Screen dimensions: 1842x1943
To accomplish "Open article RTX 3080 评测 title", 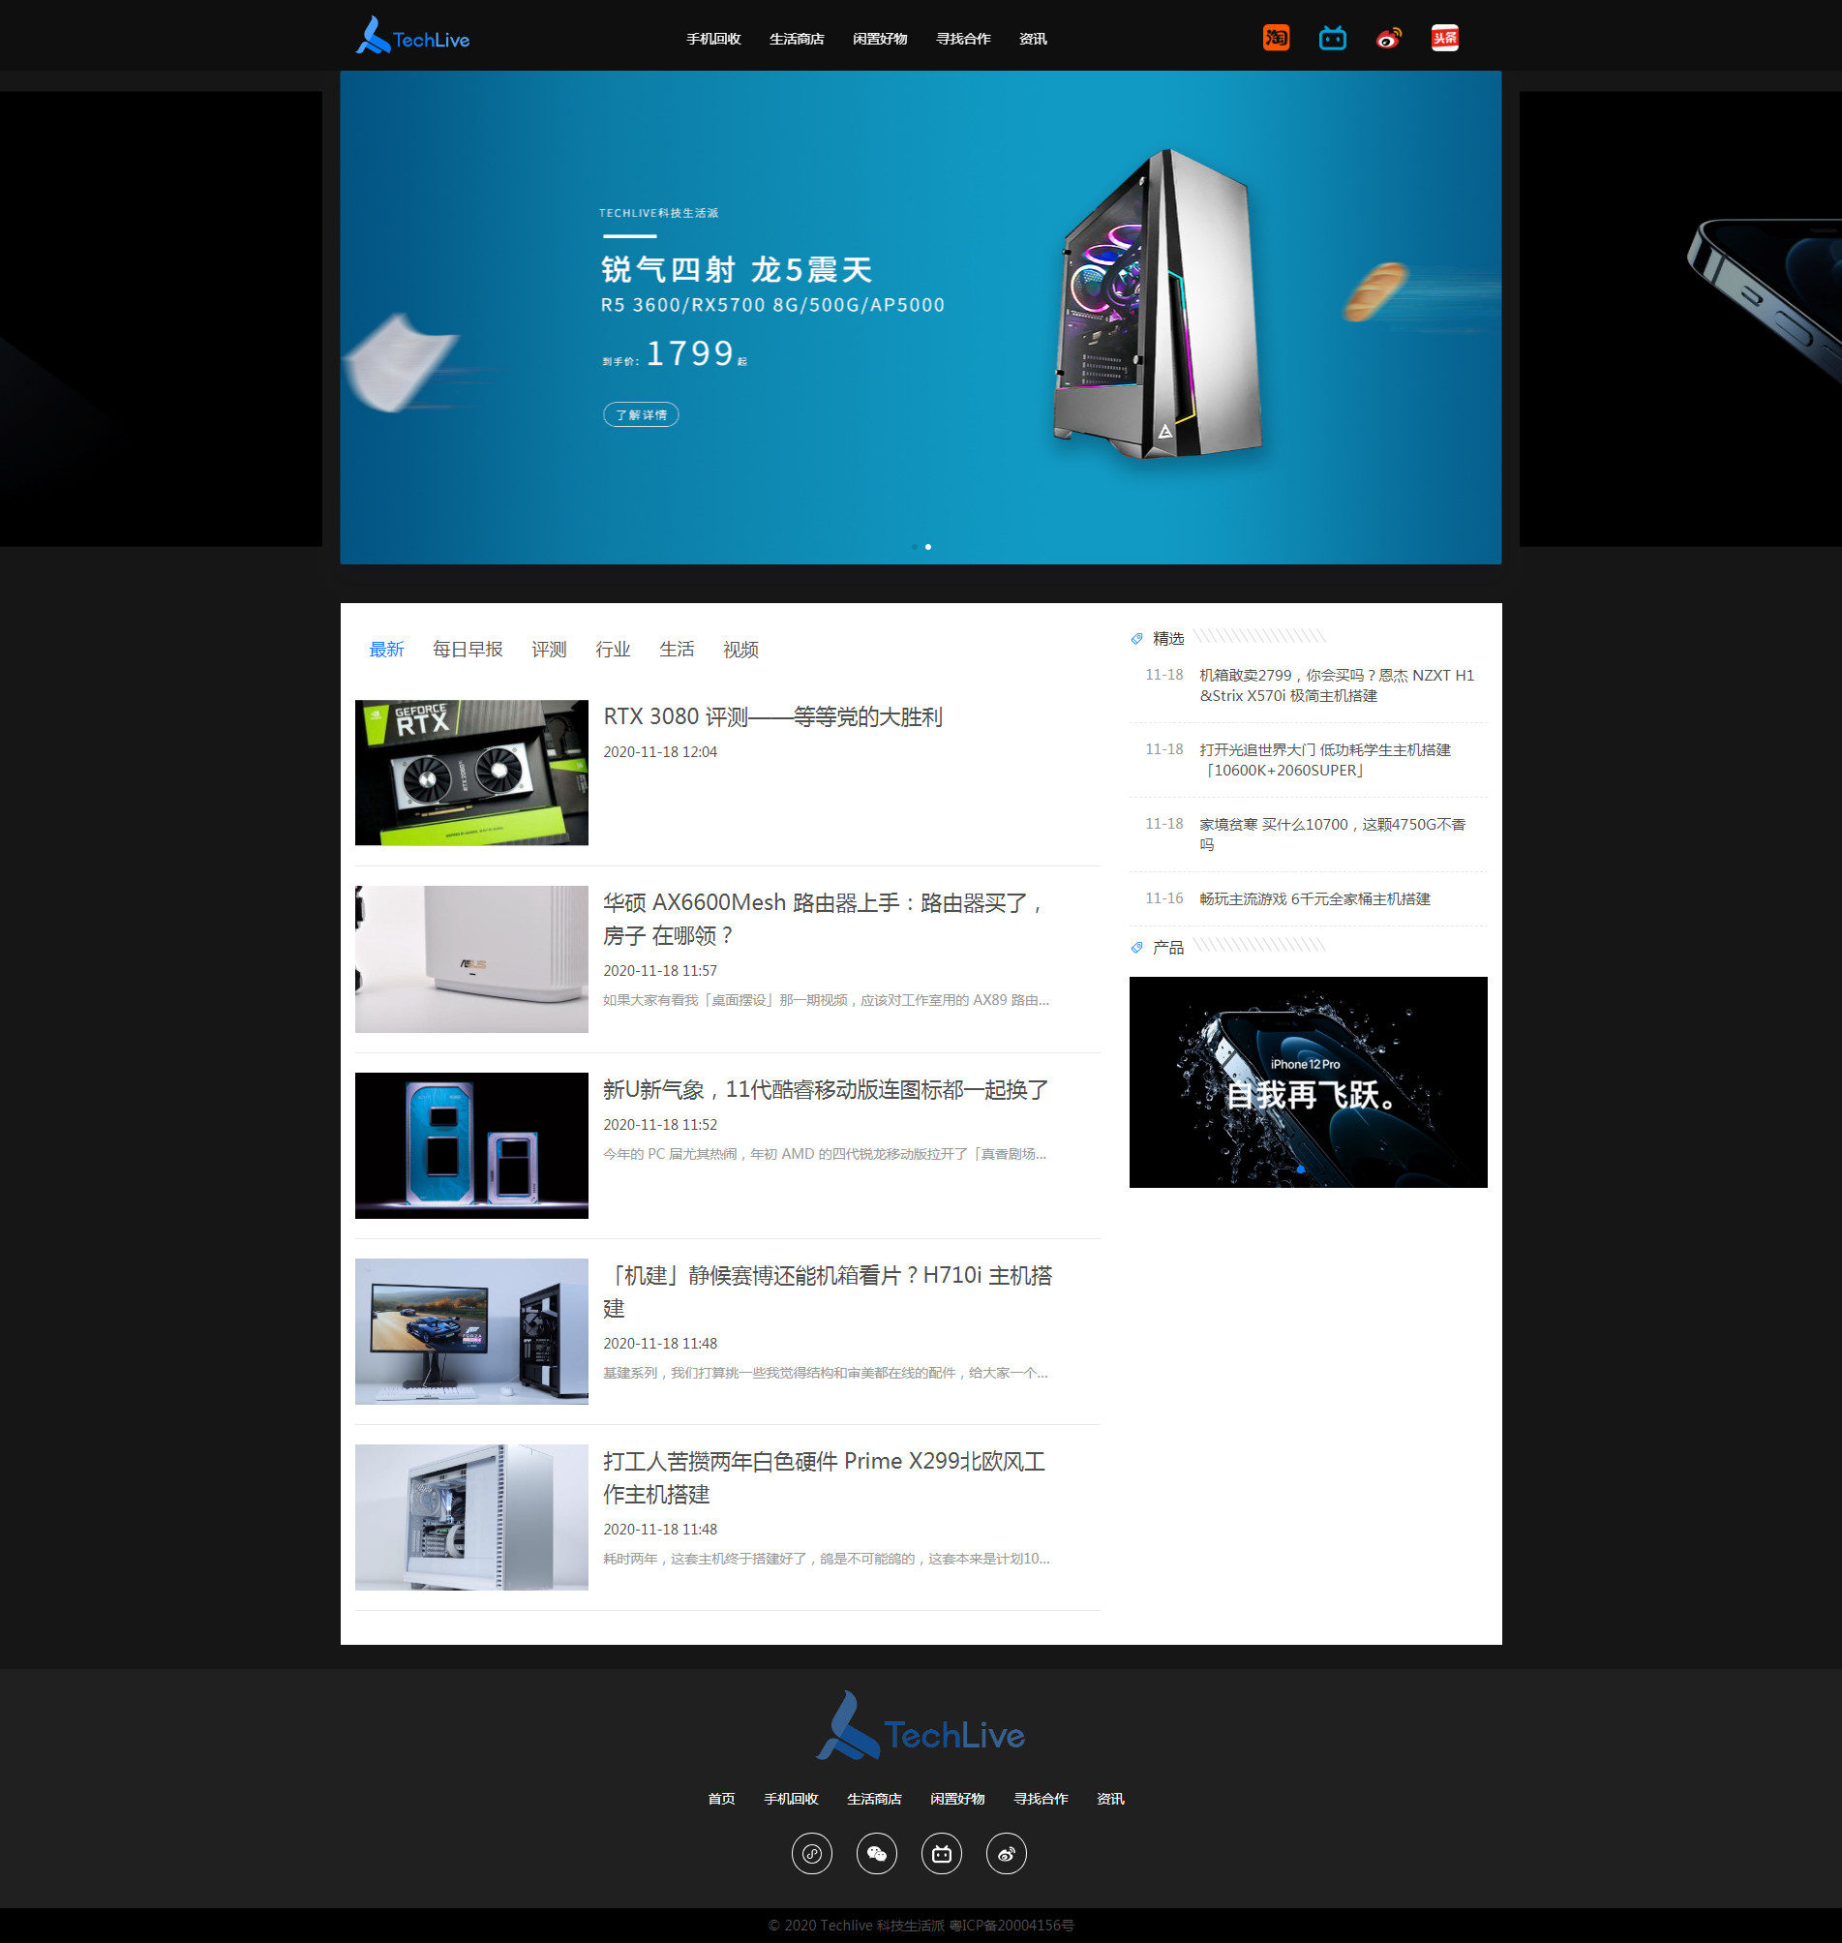I will tap(772, 716).
